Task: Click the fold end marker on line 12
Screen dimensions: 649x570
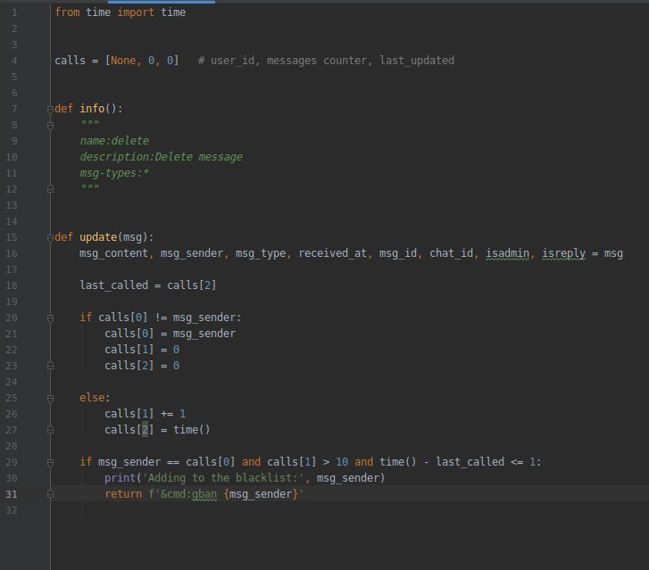Action: pyautogui.click(x=50, y=189)
